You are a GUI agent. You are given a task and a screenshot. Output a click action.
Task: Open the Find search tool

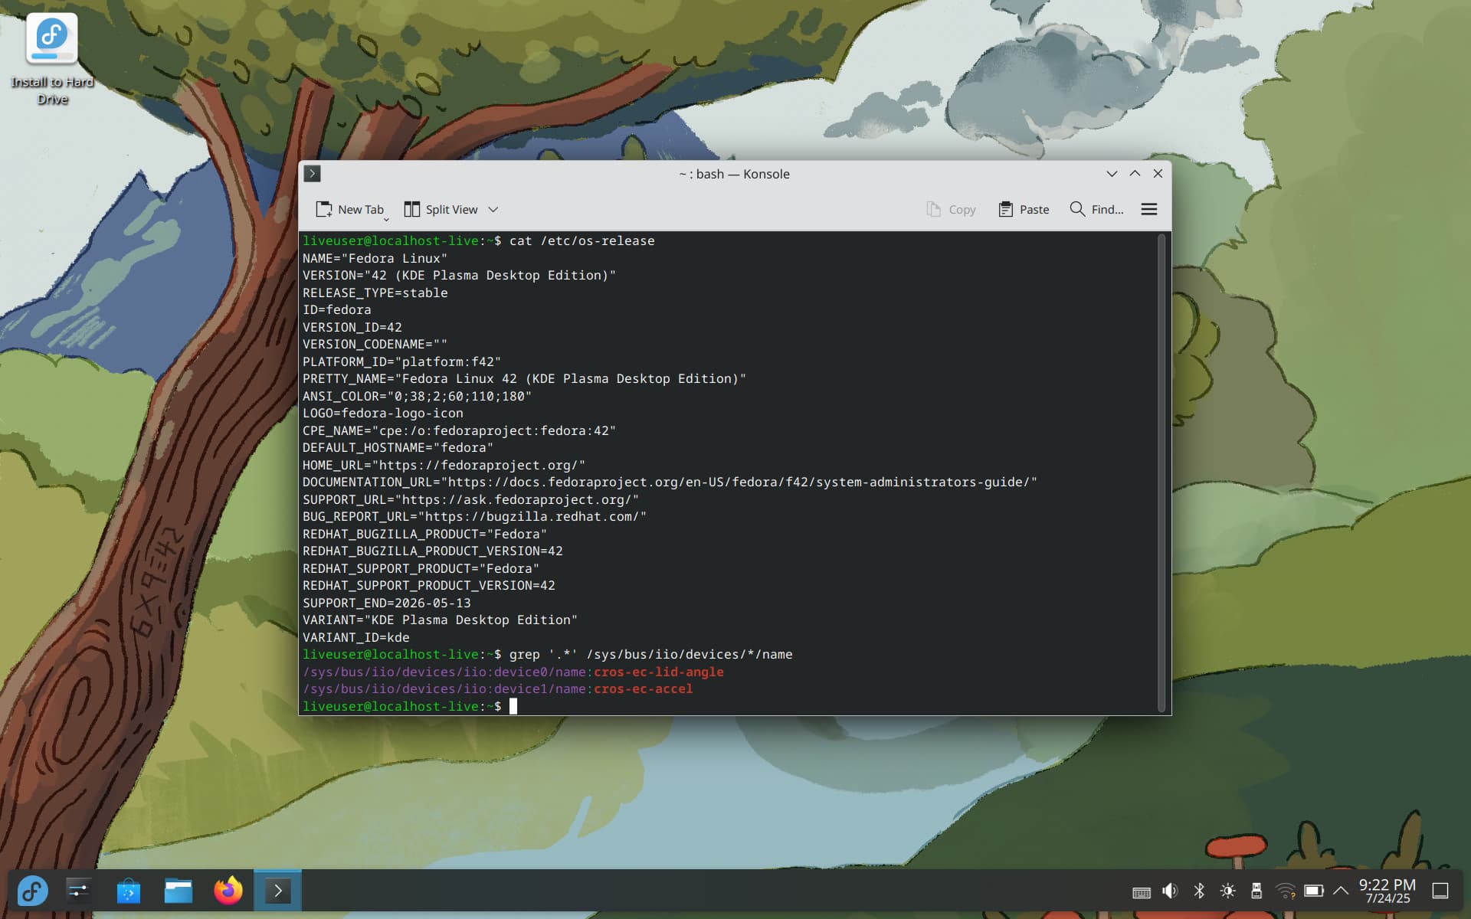tap(1096, 209)
